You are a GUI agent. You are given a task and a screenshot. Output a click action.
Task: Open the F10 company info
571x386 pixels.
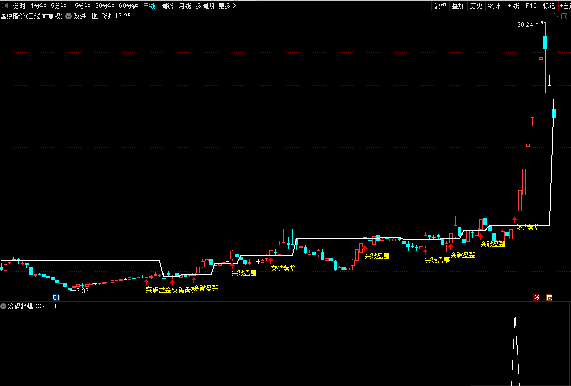pos(531,6)
